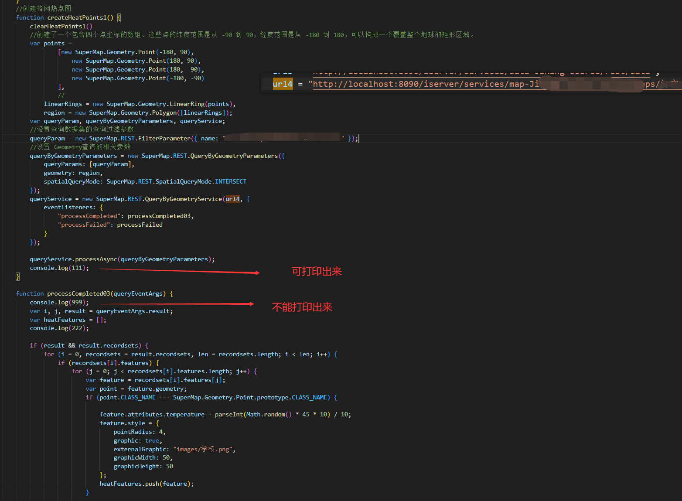
Task: Click 'graphicWidth: 50' property
Action: point(143,457)
